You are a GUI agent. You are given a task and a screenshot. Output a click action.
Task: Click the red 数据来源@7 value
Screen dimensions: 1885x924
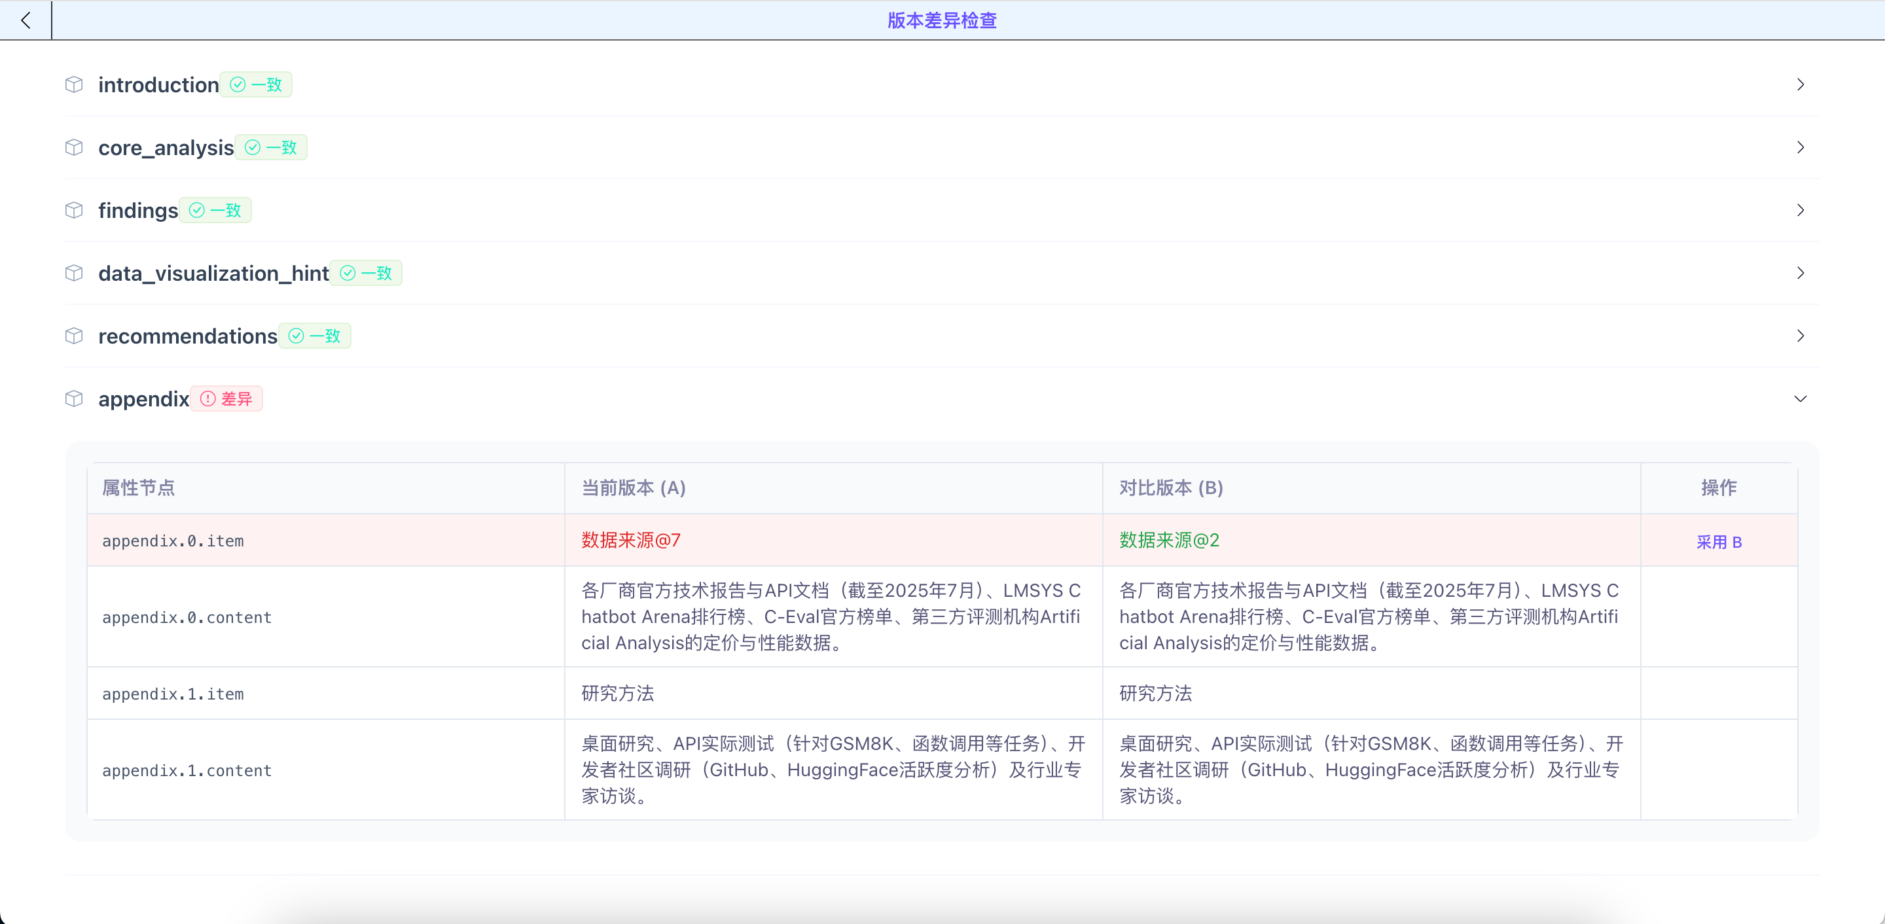[631, 541]
